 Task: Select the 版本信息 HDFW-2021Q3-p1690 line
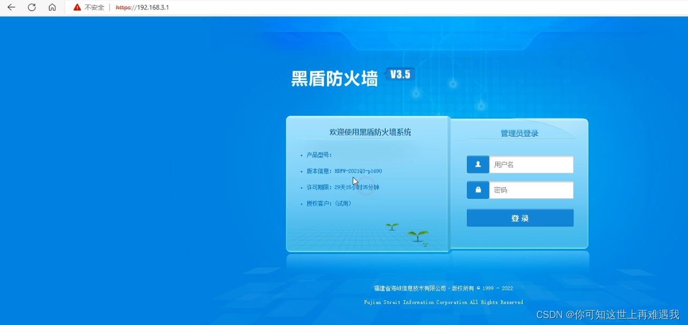click(344, 171)
